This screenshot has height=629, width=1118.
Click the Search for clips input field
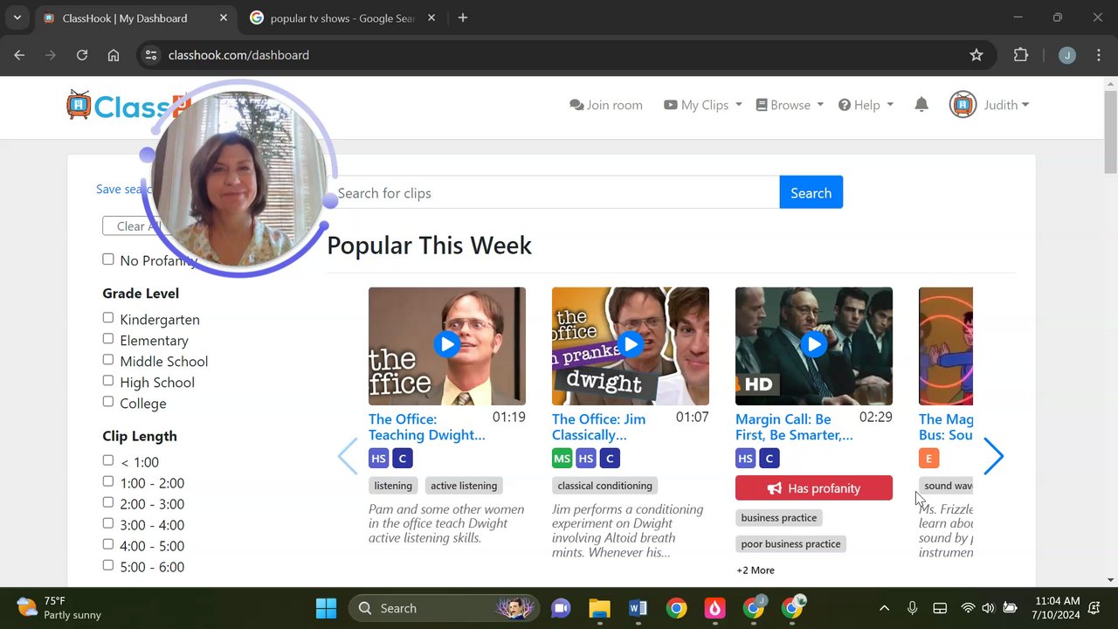(556, 192)
